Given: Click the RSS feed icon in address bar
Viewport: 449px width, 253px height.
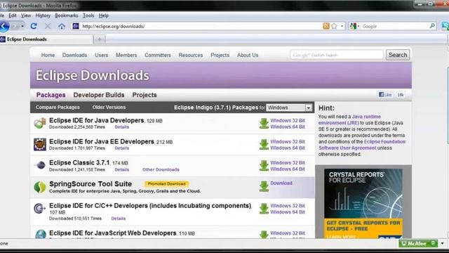Looking at the screenshot, I should coord(326,26).
